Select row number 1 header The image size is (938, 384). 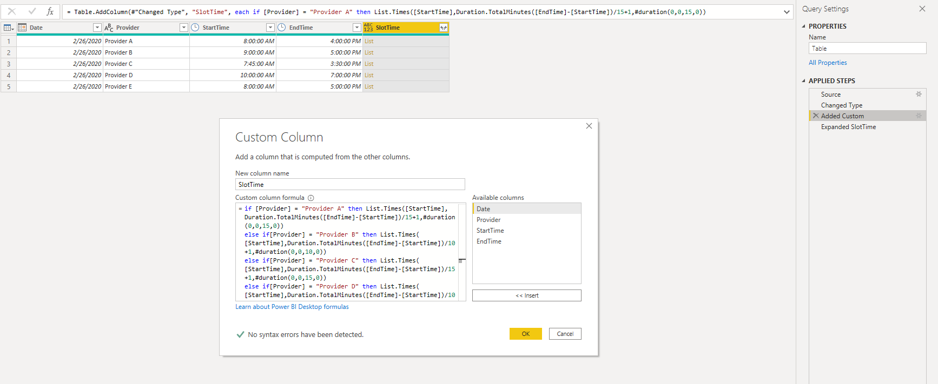(x=9, y=41)
